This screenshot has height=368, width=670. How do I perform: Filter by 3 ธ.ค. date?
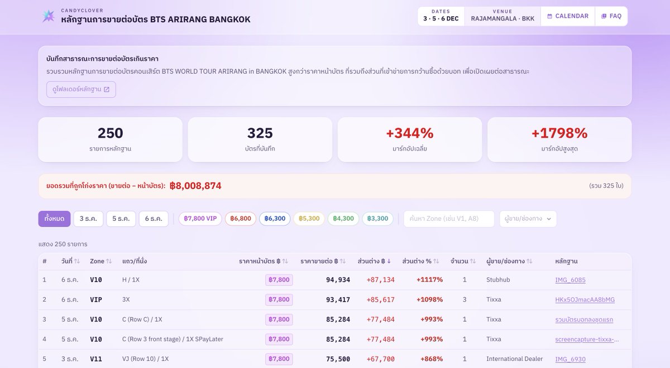pyautogui.click(x=88, y=219)
